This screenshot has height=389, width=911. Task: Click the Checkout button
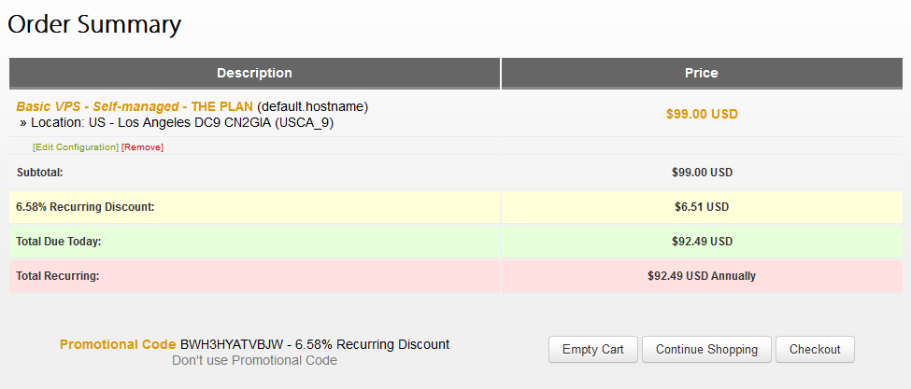[x=815, y=350]
